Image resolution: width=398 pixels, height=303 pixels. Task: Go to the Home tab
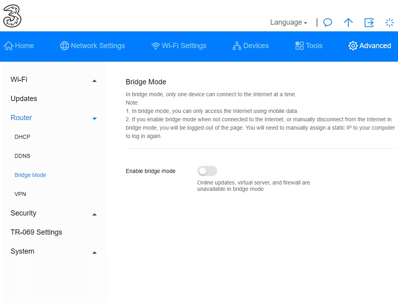pos(19,46)
